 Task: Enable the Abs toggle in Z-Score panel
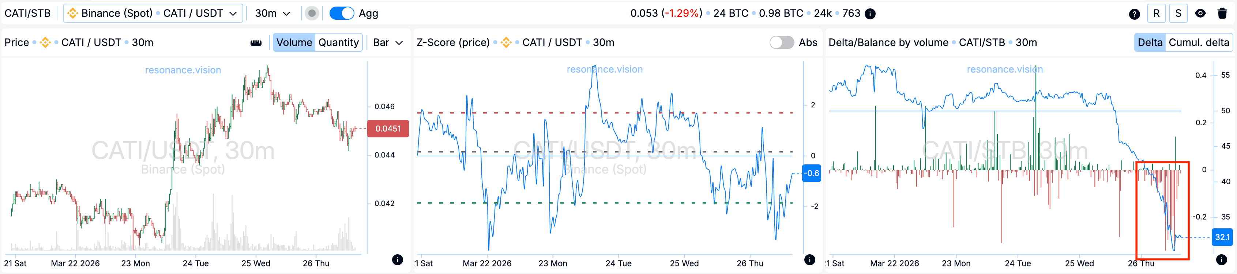pyautogui.click(x=781, y=43)
